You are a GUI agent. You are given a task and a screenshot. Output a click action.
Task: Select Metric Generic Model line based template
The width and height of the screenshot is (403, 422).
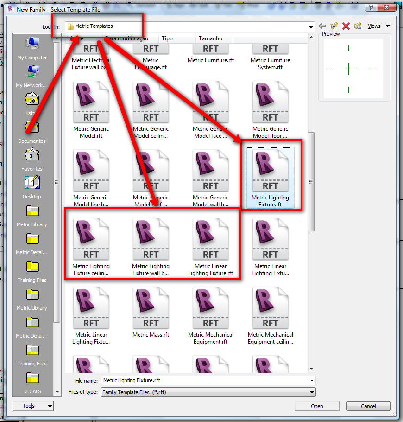point(91,179)
